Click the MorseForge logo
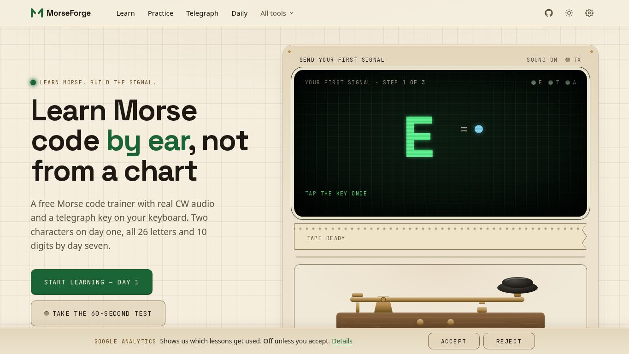 [61, 13]
